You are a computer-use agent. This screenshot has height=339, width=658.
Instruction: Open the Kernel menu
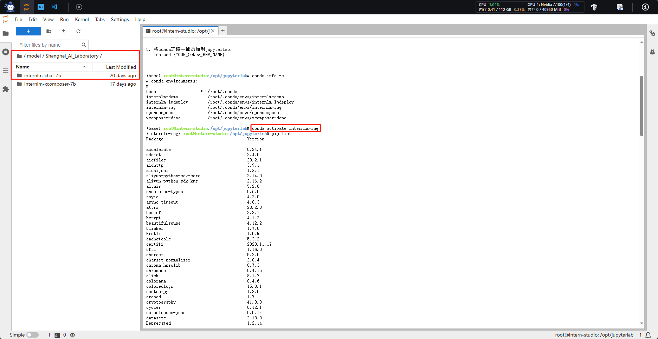pos(82,19)
